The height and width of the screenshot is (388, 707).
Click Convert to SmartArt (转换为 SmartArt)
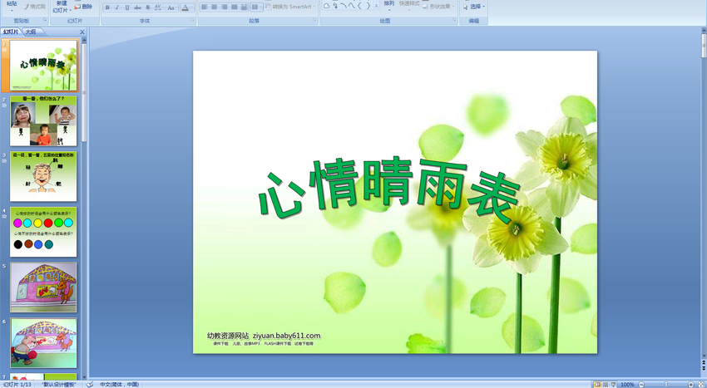[x=291, y=7]
